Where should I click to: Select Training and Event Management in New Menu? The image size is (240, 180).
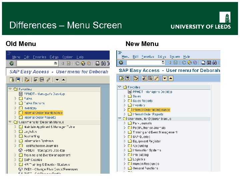(155, 132)
